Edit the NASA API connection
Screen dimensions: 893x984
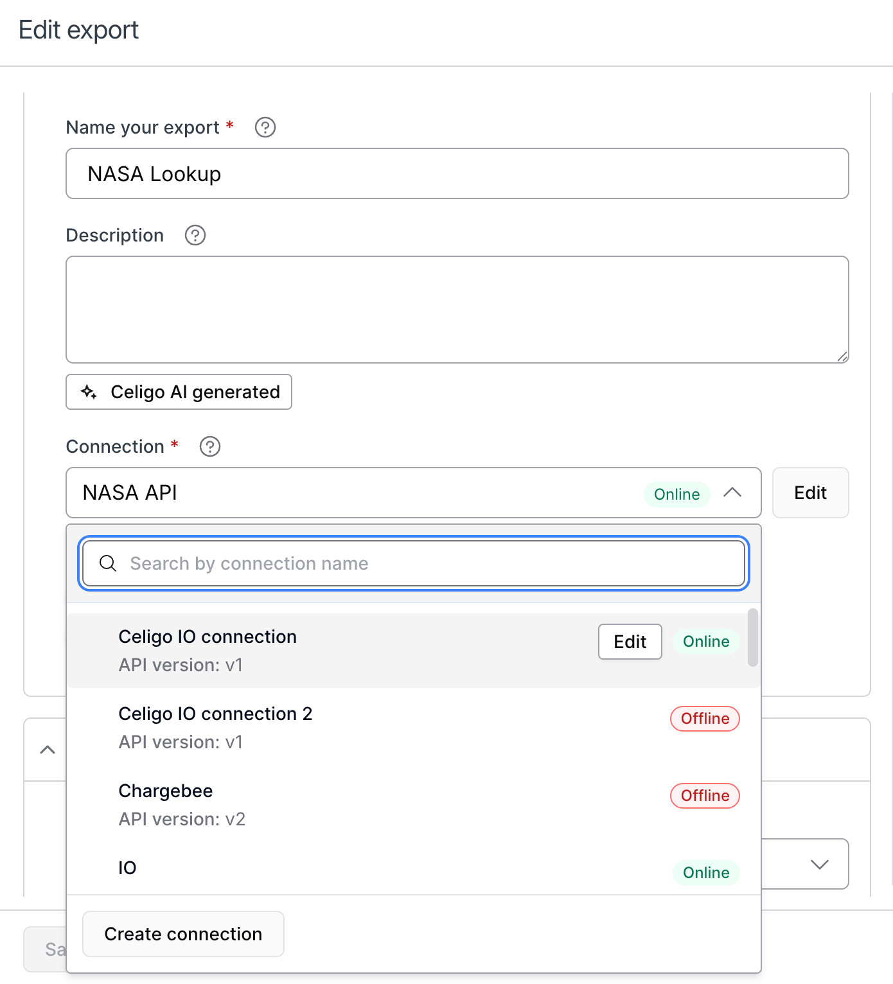810,493
